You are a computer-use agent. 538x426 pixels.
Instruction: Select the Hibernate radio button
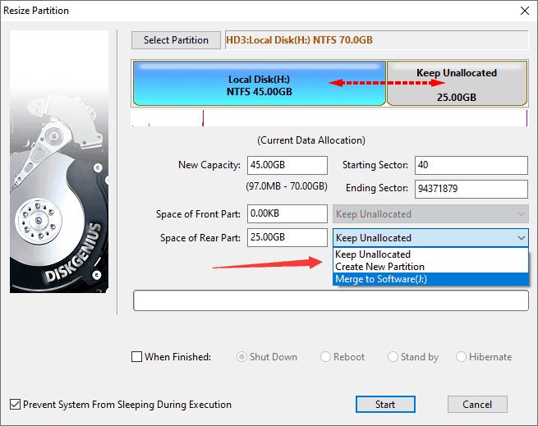coord(462,357)
